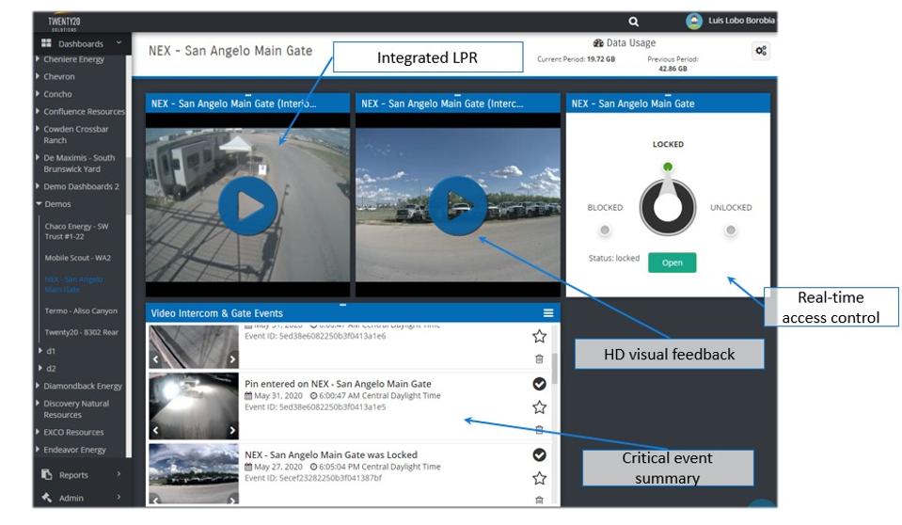
Task: Click the Twenty20 Solutions logo
Action: coord(64,23)
